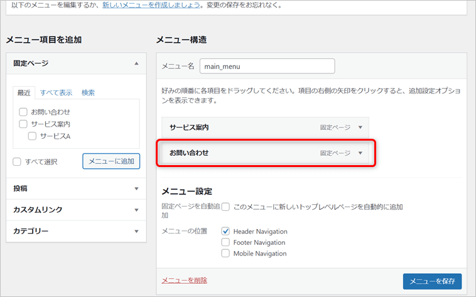Expand the カスタムリンク section
Image resolution: width=476 pixels, height=297 pixels.
click(x=136, y=210)
